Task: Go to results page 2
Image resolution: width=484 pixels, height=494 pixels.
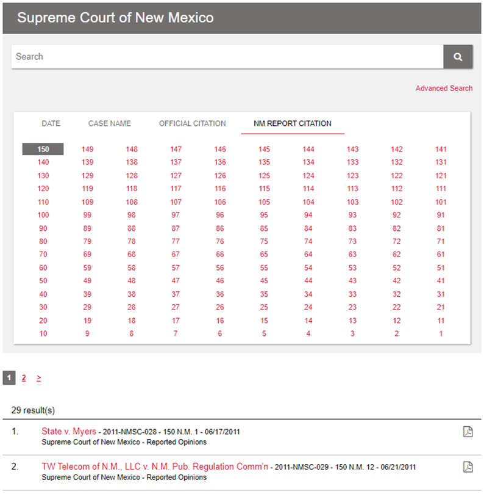Action: (x=24, y=378)
